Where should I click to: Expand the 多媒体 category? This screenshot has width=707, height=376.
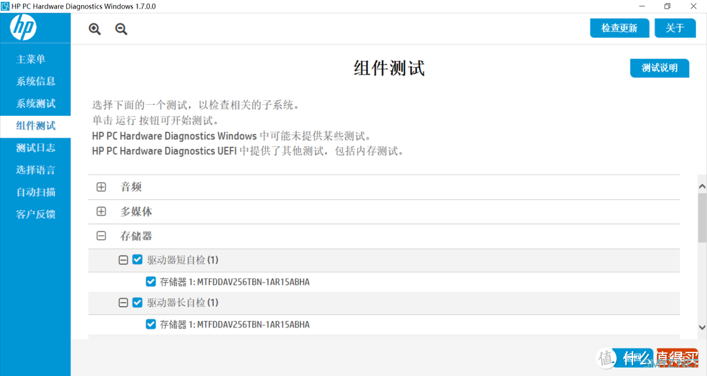click(101, 211)
